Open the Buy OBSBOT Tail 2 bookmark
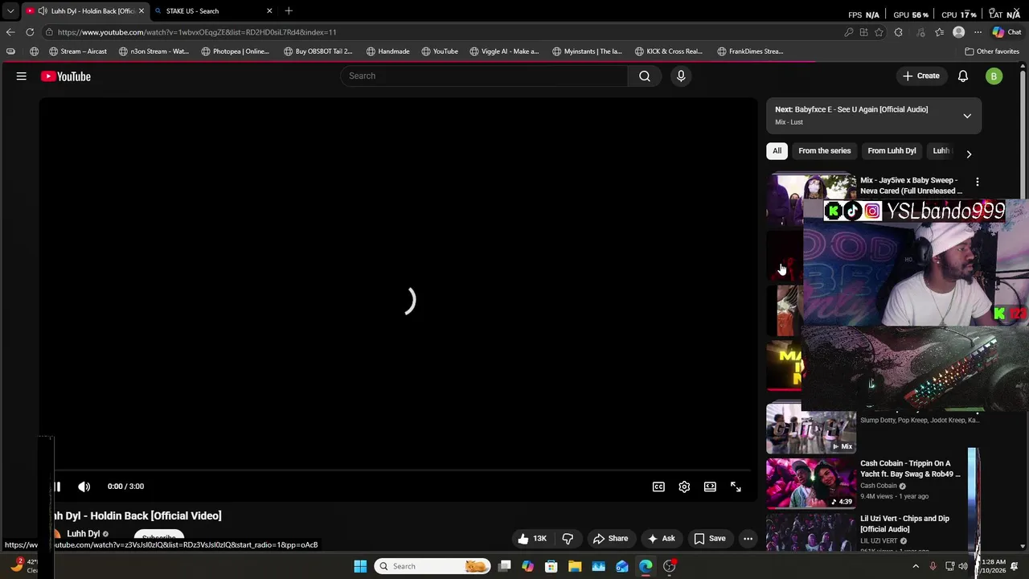 coord(318,51)
